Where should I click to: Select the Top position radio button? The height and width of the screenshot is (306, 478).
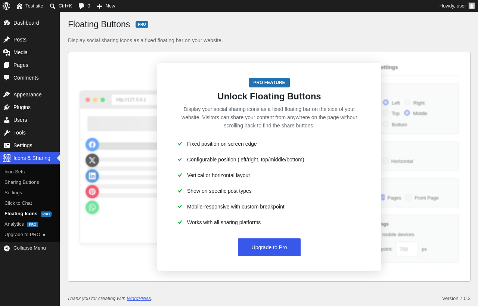click(x=386, y=113)
